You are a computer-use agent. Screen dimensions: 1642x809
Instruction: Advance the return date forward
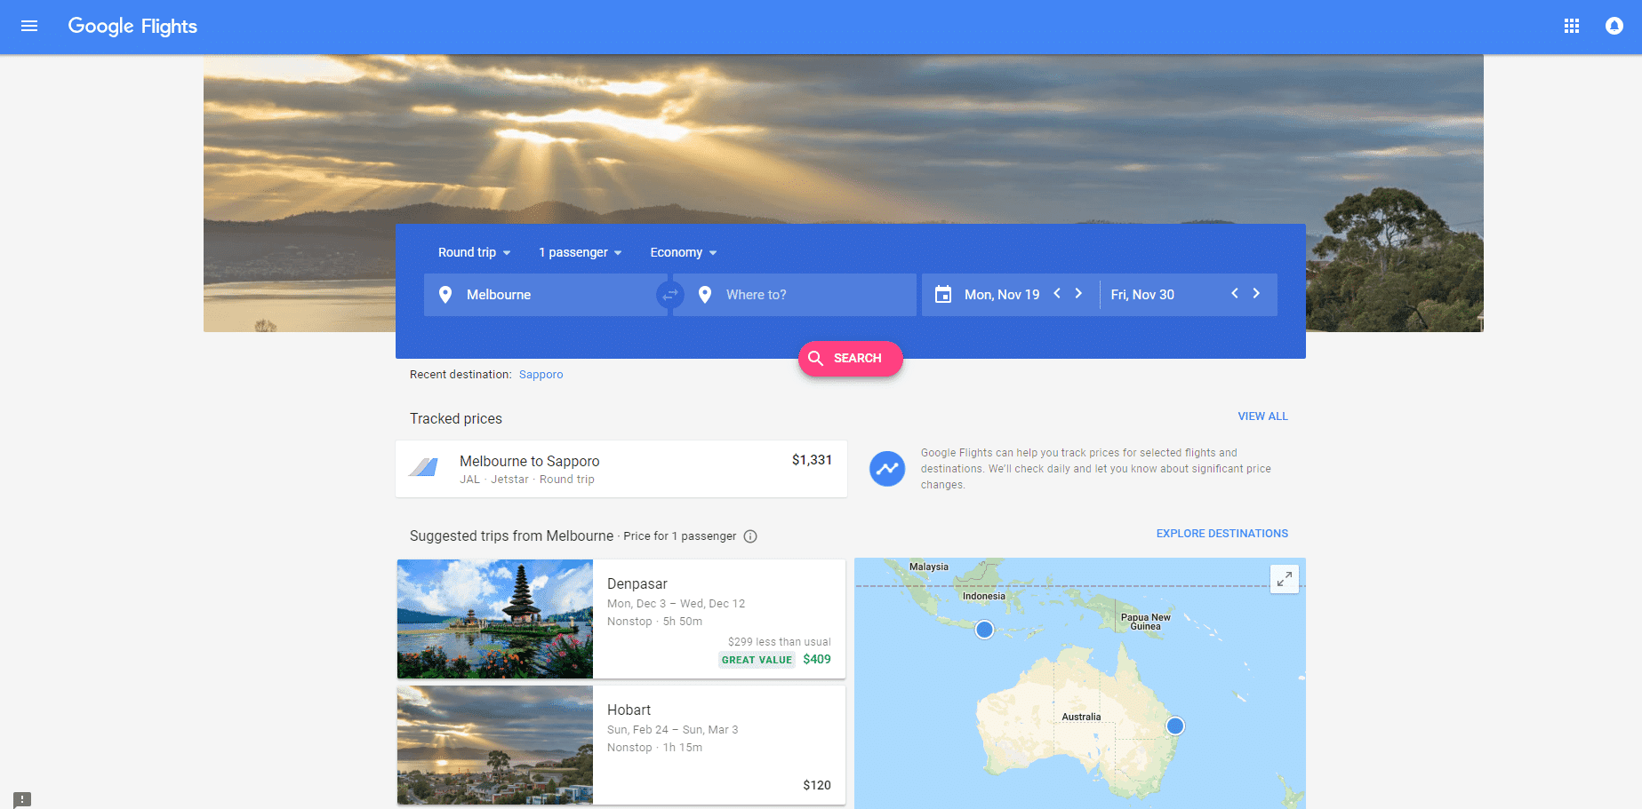1256,293
